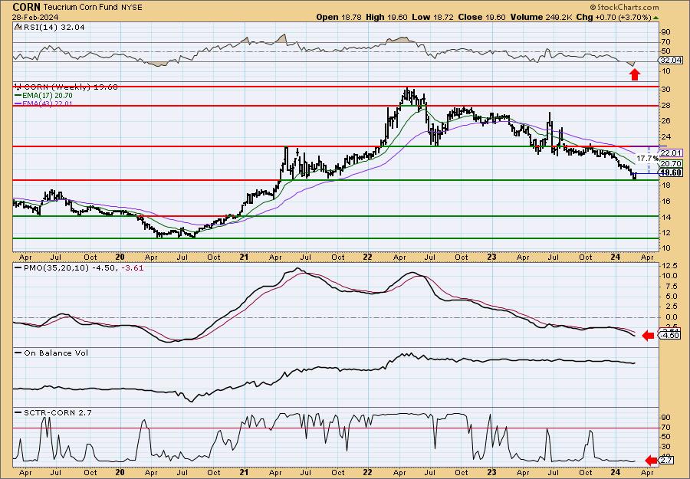Click the 20.70 price axis tag

pyautogui.click(x=671, y=163)
